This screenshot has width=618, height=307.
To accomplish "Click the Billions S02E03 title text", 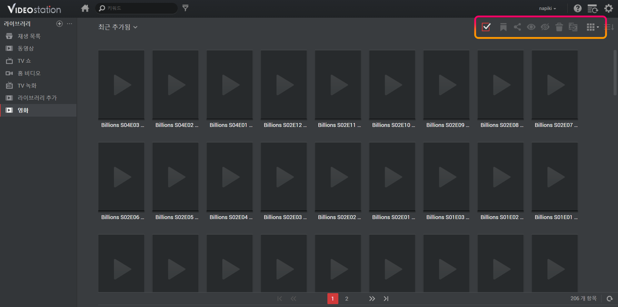I will (285, 217).
